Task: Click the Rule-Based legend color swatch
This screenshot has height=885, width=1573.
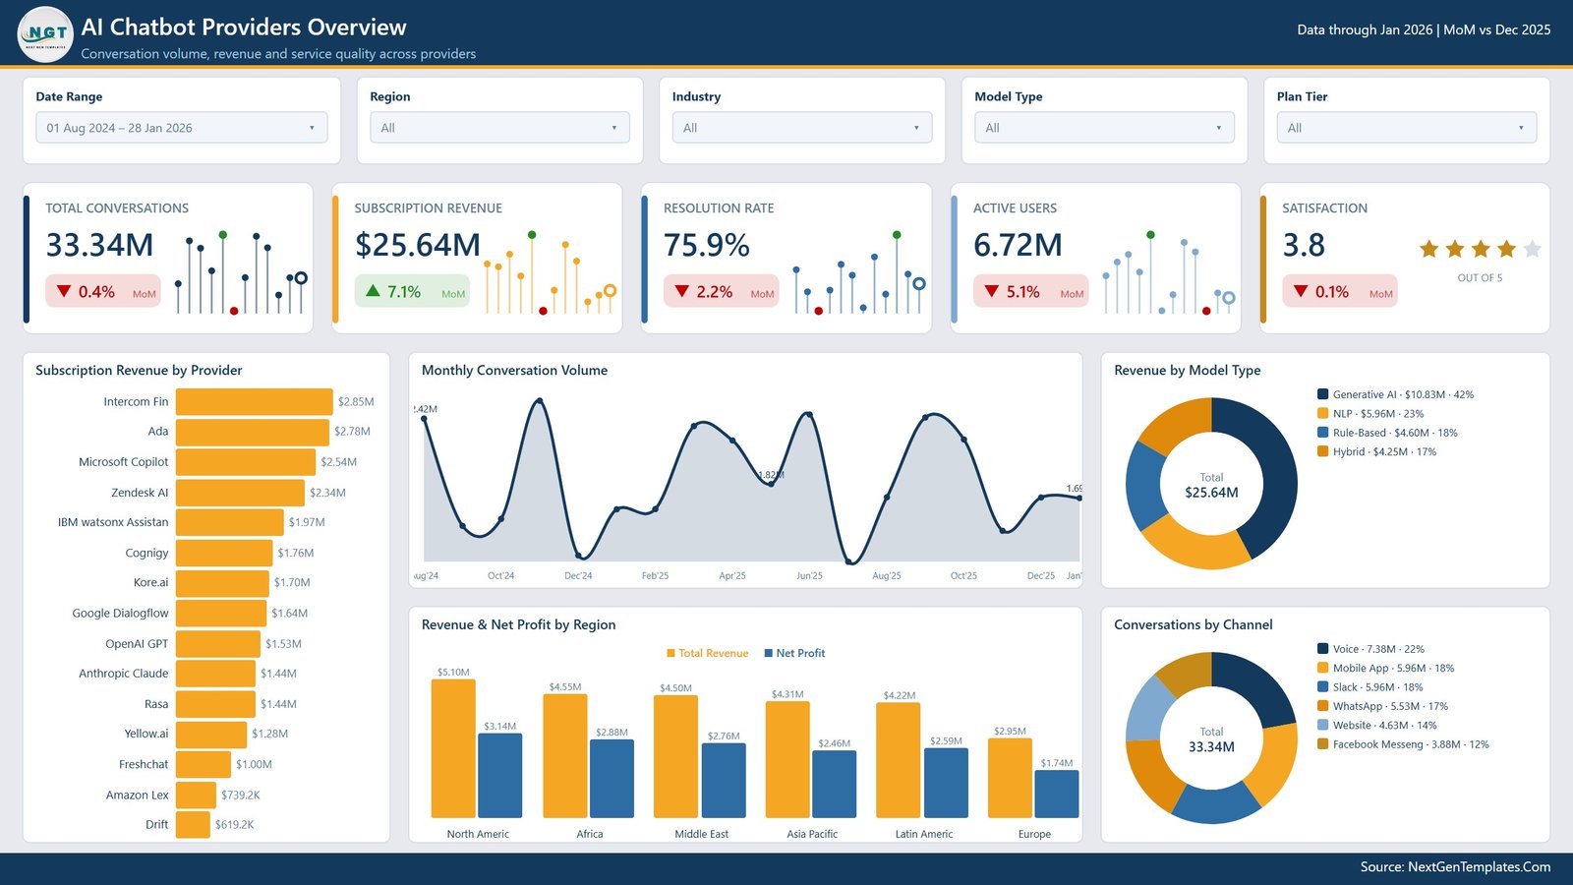Action: point(1323,433)
